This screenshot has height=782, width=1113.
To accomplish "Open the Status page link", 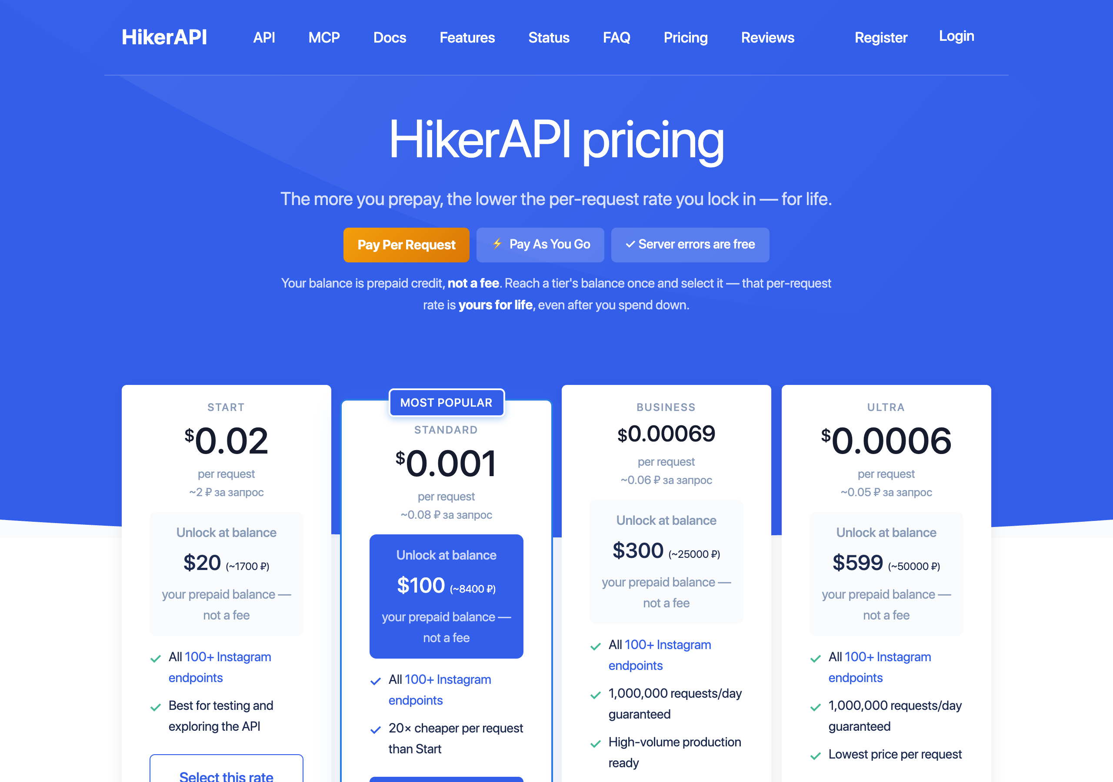I will coord(549,37).
